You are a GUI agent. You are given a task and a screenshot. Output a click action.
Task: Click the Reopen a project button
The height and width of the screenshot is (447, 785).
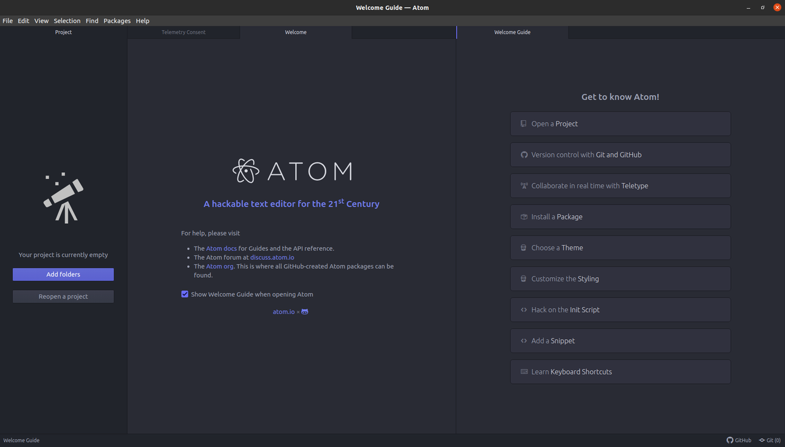(63, 296)
